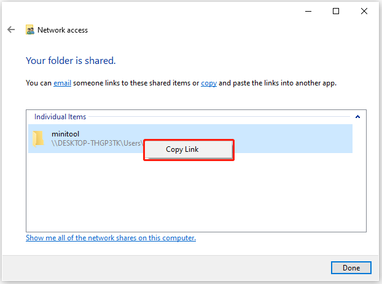
Task: Click the Individual Items group header
Action: (60, 116)
